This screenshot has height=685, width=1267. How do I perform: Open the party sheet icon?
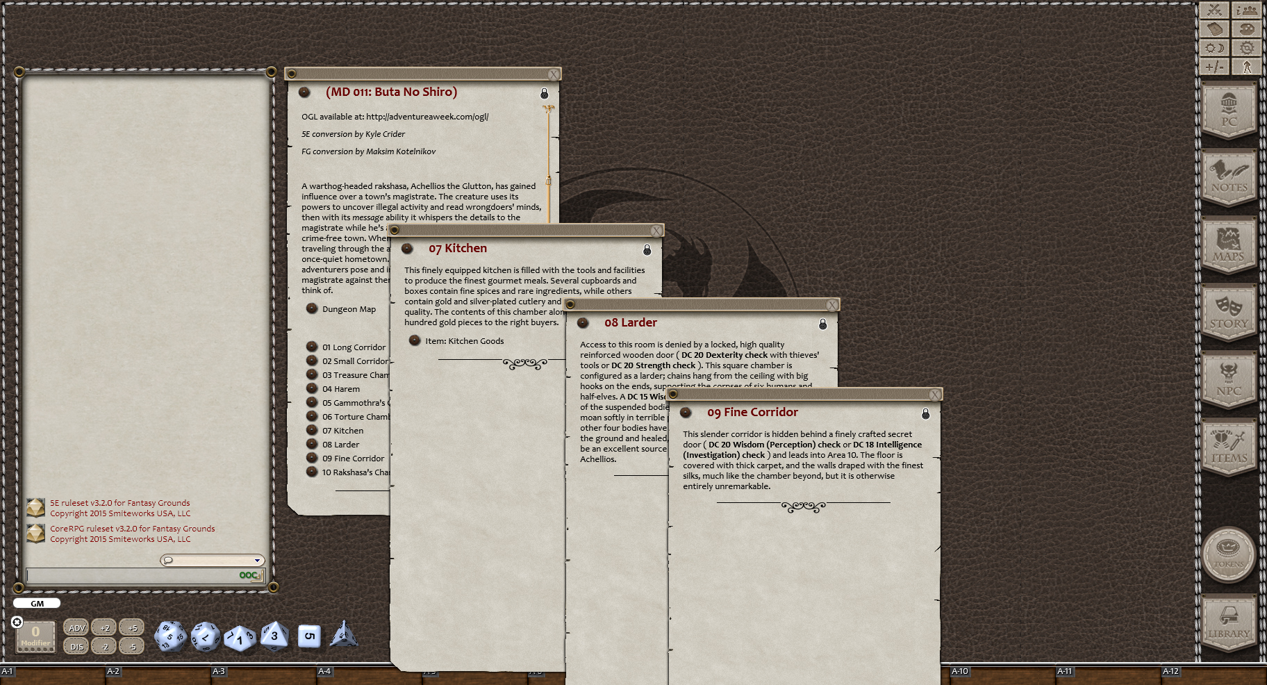[x=1247, y=10]
